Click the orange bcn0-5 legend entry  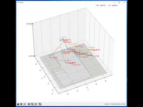pos(113,5)
